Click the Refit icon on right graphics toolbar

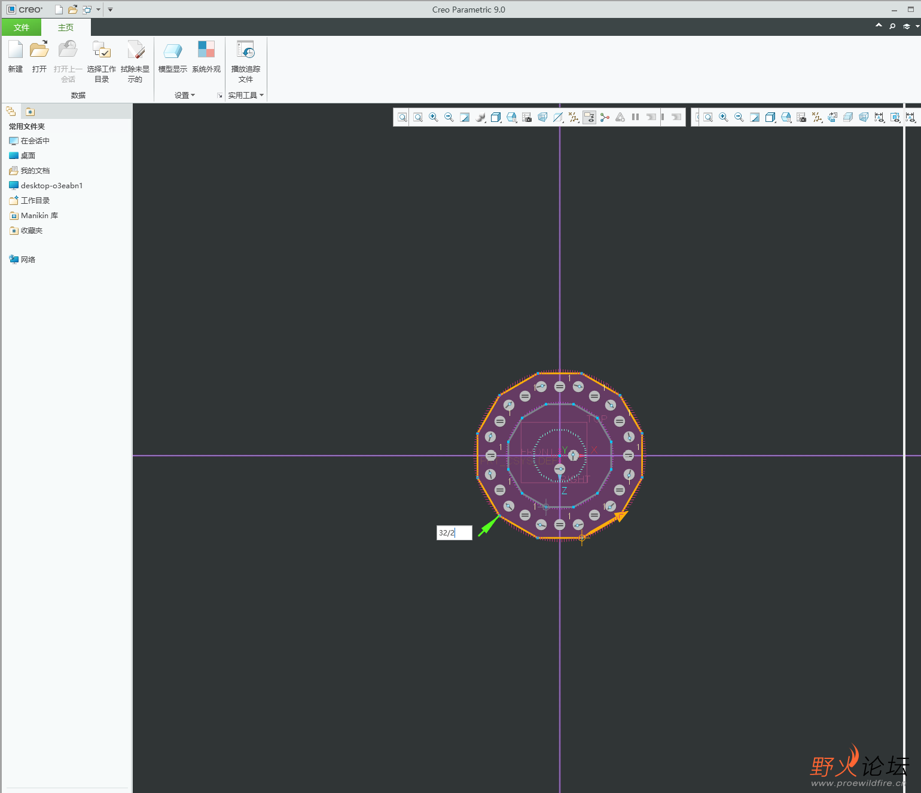(x=708, y=117)
